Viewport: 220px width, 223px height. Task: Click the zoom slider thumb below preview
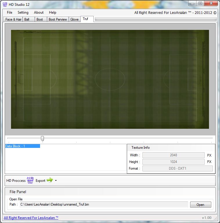[x=42, y=139]
